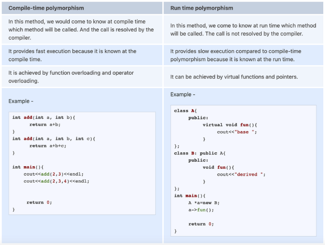
Task: Click the "cout<<add(2,3,4)<<endl;" code line
Action: click(56, 181)
